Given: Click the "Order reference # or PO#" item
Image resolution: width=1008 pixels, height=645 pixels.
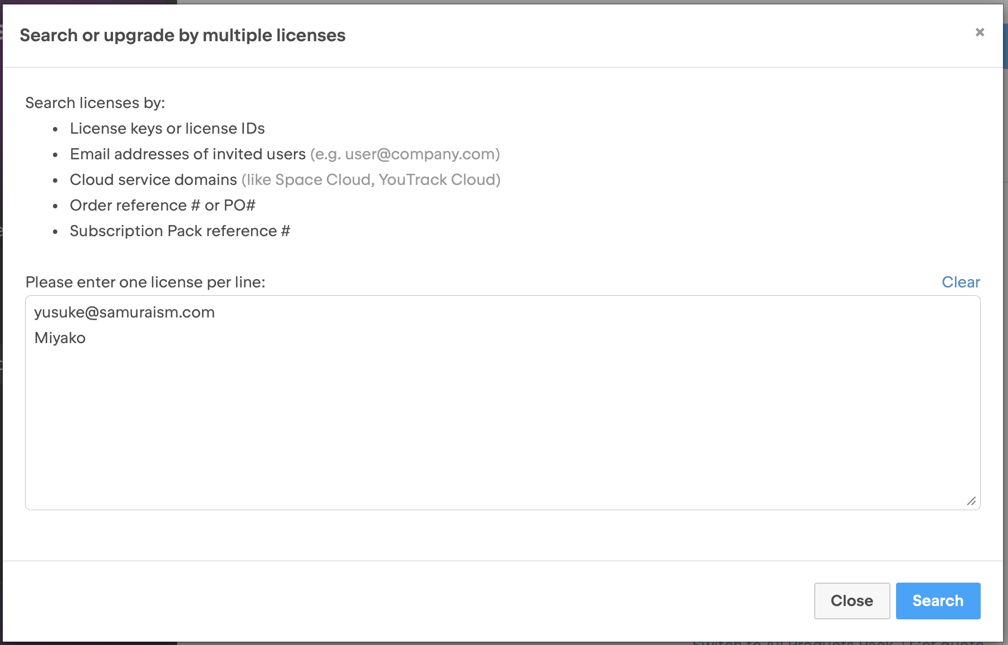Looking at the screenshot, I should tap(162, 206).
